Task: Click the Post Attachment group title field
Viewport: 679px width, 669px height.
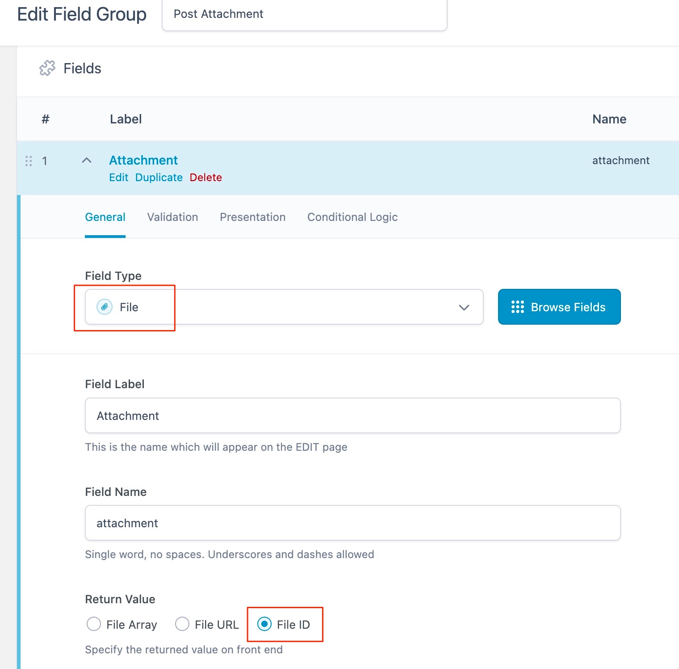Action: 304,15
